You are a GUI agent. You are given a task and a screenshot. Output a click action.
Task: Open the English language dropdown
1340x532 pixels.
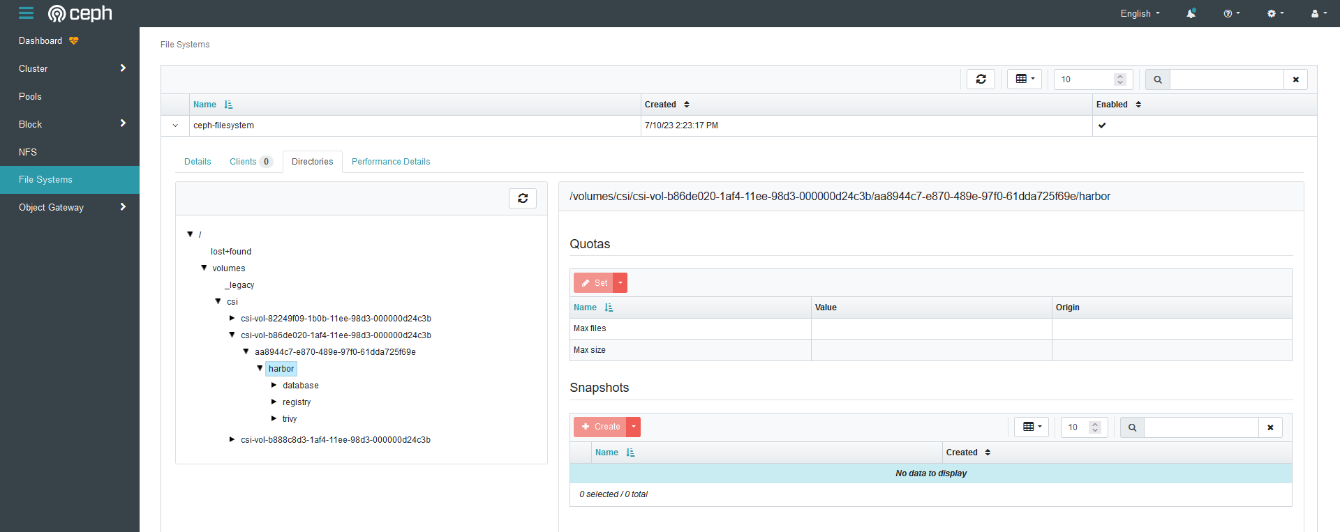pyautogui.click(x=1140, y=13)
